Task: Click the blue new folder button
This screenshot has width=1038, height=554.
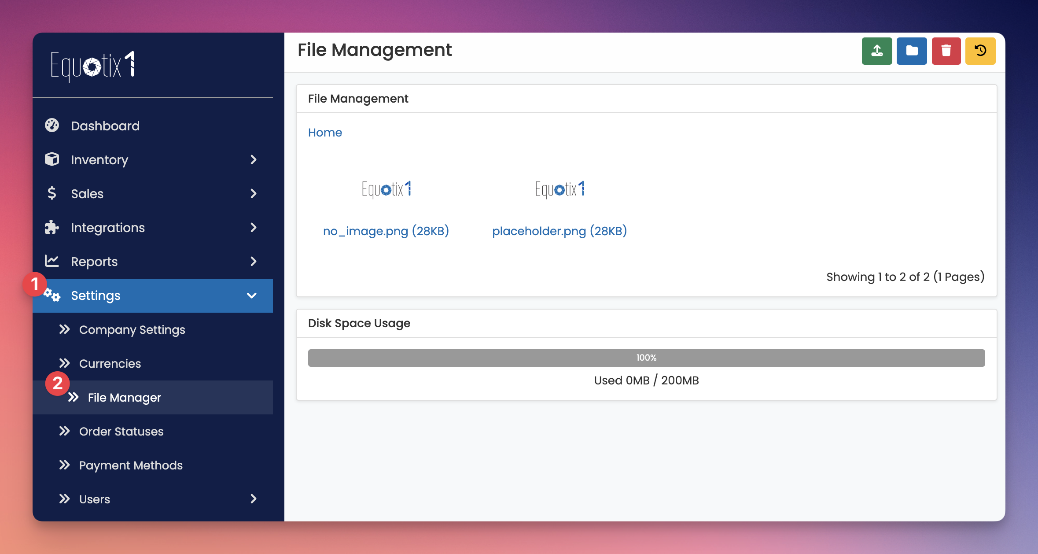Action: click(x=911, y=51)
